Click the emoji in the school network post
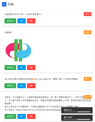 point(32,79)
